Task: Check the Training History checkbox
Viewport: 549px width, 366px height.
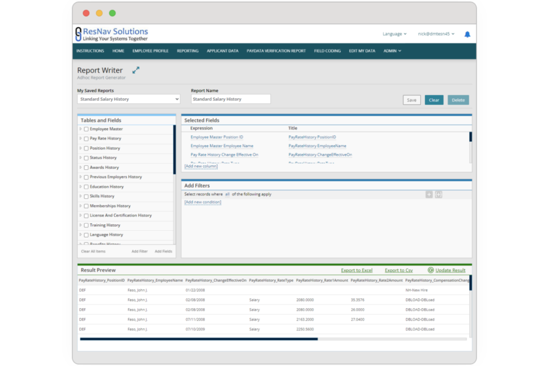Action: coord(86,225)
